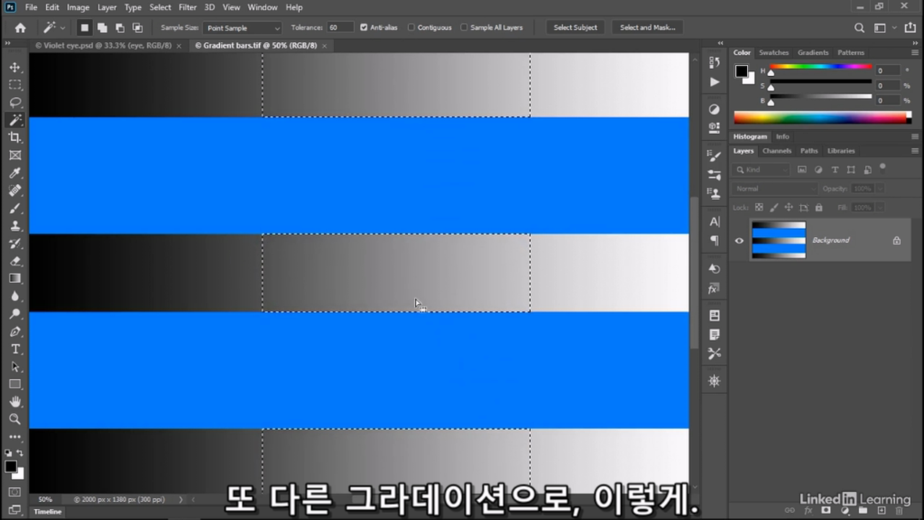Image resolution: width=924 pixels, height=520 pixels.
Task: Select the Zoom tool
Action: [x=15, y=419]
